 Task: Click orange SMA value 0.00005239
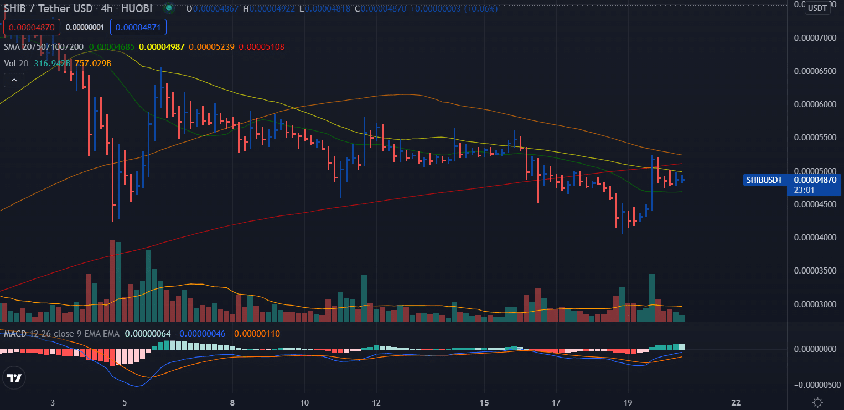point(211,47)
